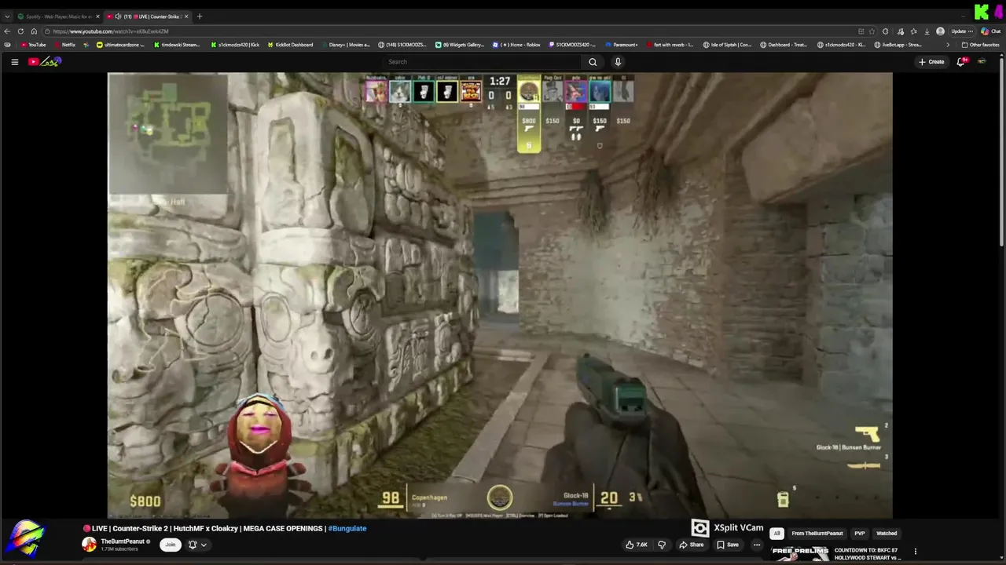Image resolution: width=1006 pixels, height=565 pixels.
Task: Select the From TheBurntPeanut chip
Action: 817,534
